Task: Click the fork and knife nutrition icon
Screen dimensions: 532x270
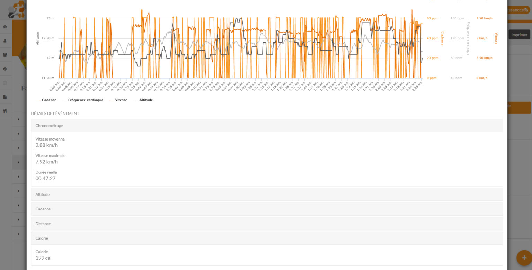Action: pyautogui.click(x=5, y=111)
